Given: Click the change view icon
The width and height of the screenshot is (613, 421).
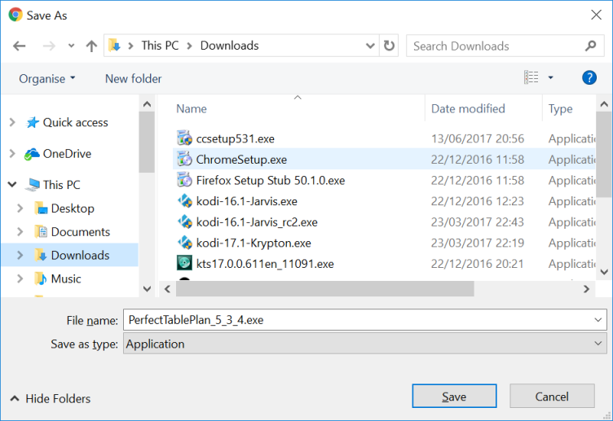Looking at the screenshot, I should [531, 78].
